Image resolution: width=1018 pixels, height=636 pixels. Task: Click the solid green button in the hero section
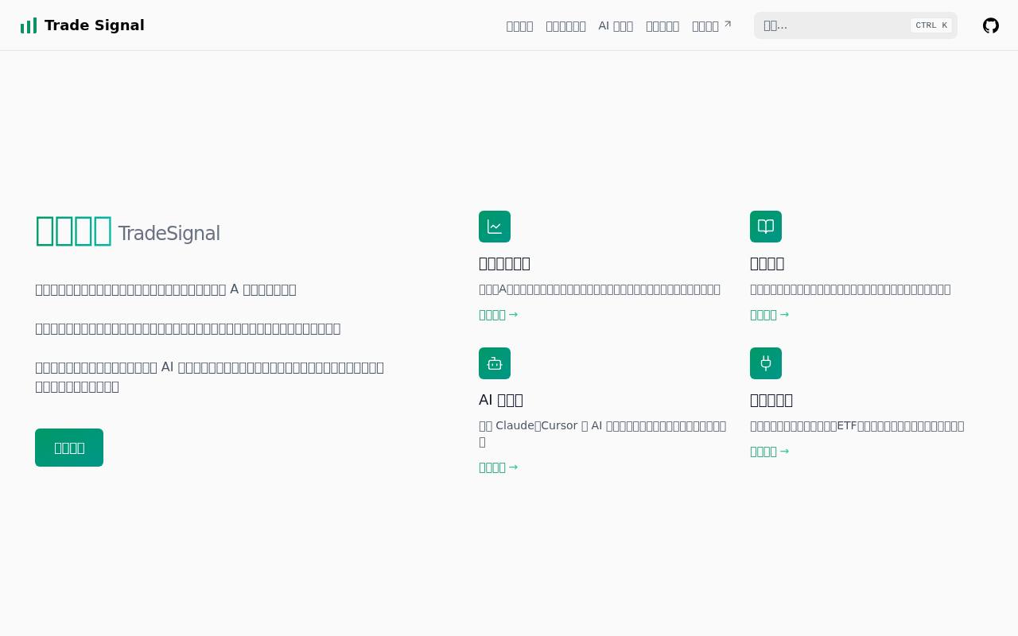click(x=69, y=448)
